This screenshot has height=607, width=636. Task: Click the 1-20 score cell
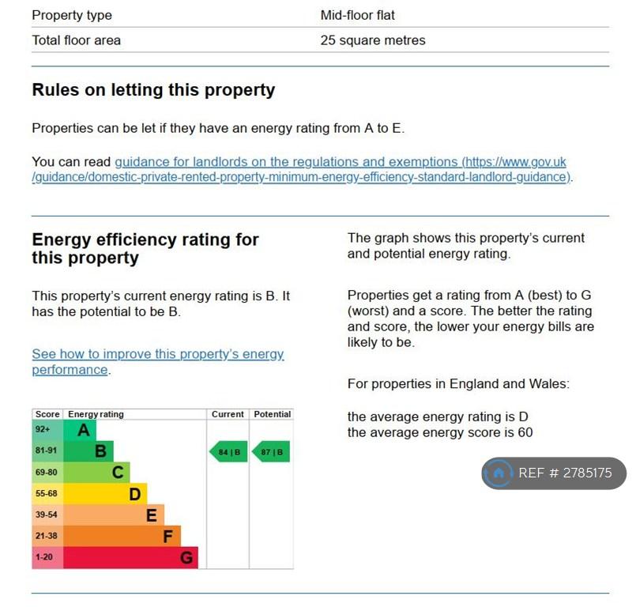[x=47, y=557]
